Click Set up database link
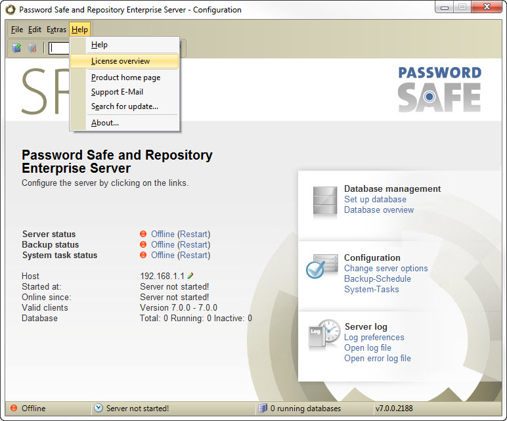The height and width of the screenshot is (421, 507). pos(375,199)
